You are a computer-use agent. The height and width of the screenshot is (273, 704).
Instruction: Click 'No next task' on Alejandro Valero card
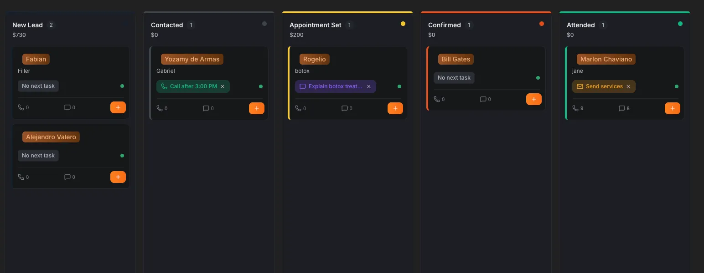[38, 156]
